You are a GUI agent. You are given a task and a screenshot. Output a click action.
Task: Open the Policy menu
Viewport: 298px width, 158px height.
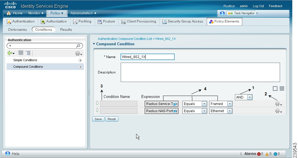pyautogui.click(x=57, y=13)
